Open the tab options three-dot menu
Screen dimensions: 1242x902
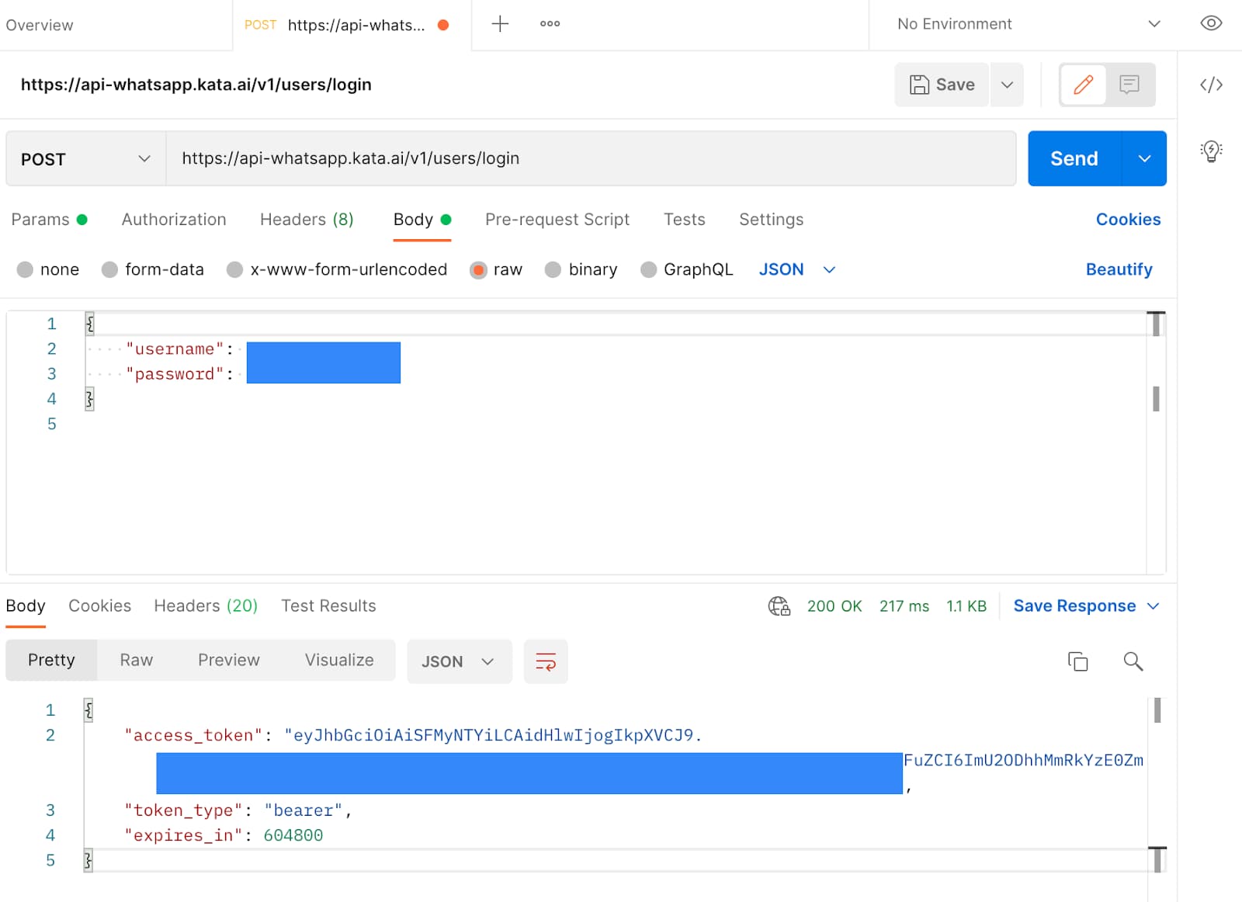[x=550, y=24]
